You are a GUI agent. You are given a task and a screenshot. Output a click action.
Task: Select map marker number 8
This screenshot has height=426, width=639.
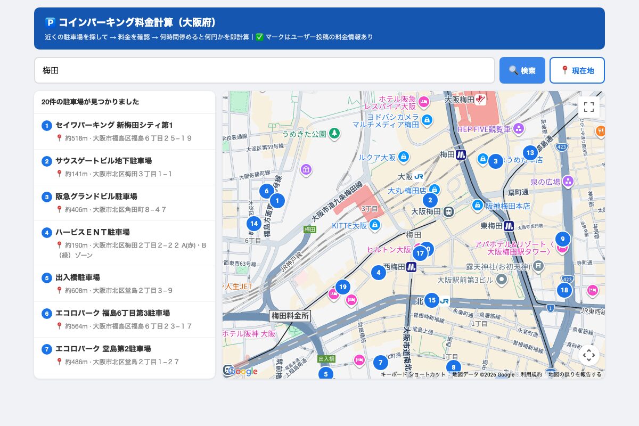[x=453, y=367]
